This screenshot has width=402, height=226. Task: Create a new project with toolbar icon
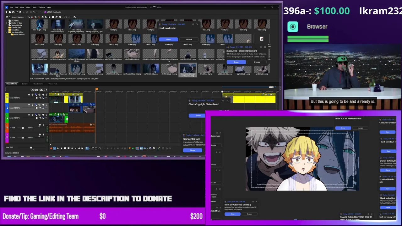coord(6,12)
